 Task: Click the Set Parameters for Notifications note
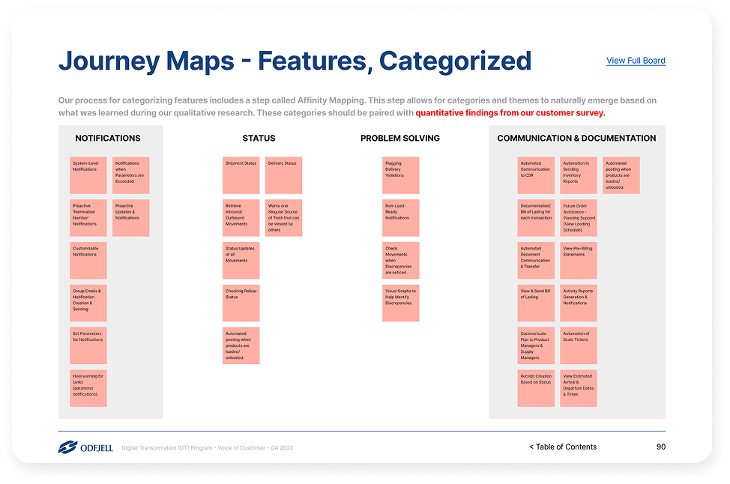(88, 346)
